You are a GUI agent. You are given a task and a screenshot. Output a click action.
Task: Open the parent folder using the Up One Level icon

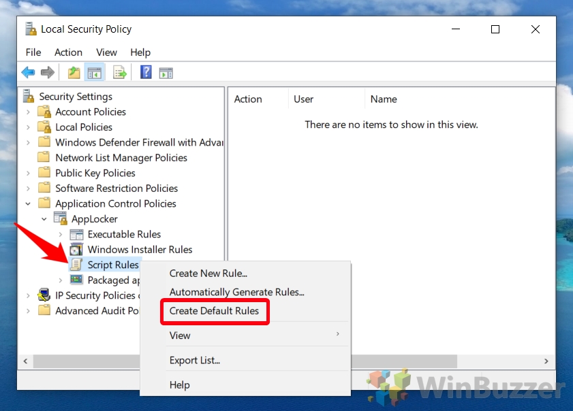tap(73, 72)
